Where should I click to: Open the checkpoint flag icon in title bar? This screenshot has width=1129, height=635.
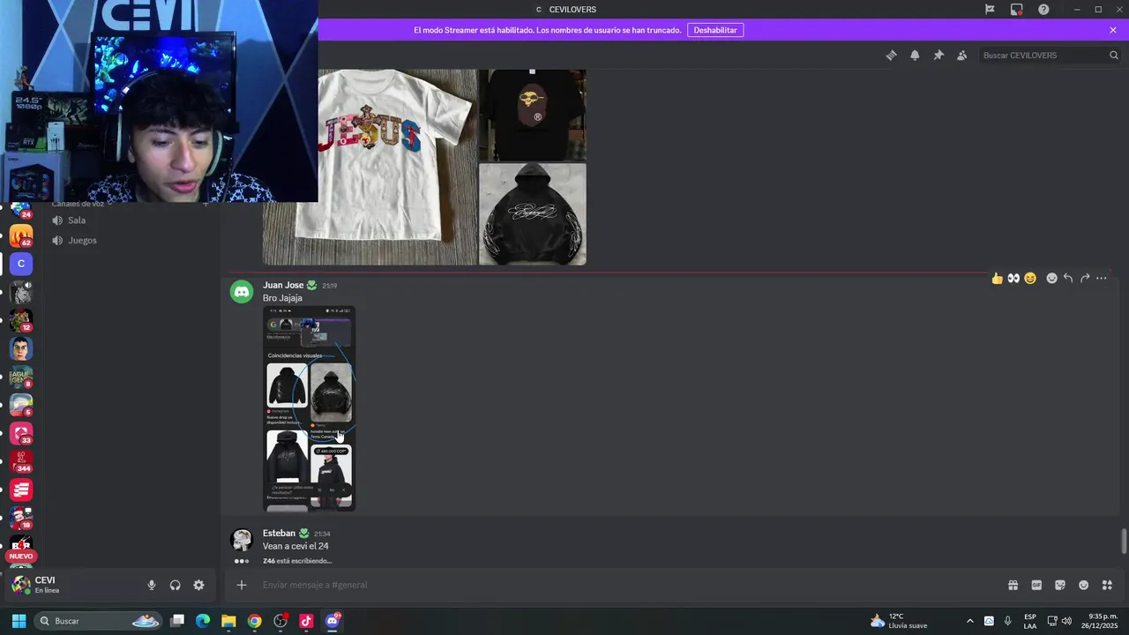[x=990, y=10]
